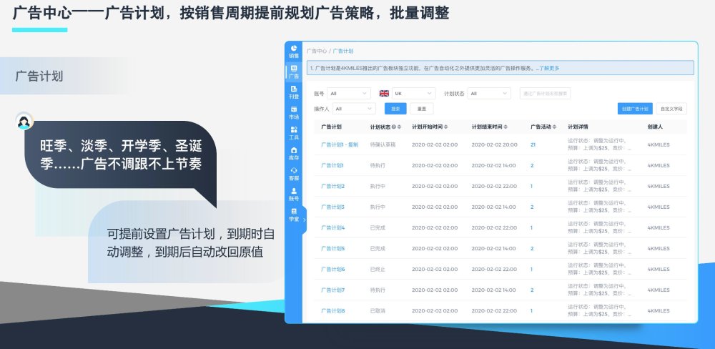Screen dimensions: 715x349
Task: Click campaign count 21 in first row
Action: (533, 144)
